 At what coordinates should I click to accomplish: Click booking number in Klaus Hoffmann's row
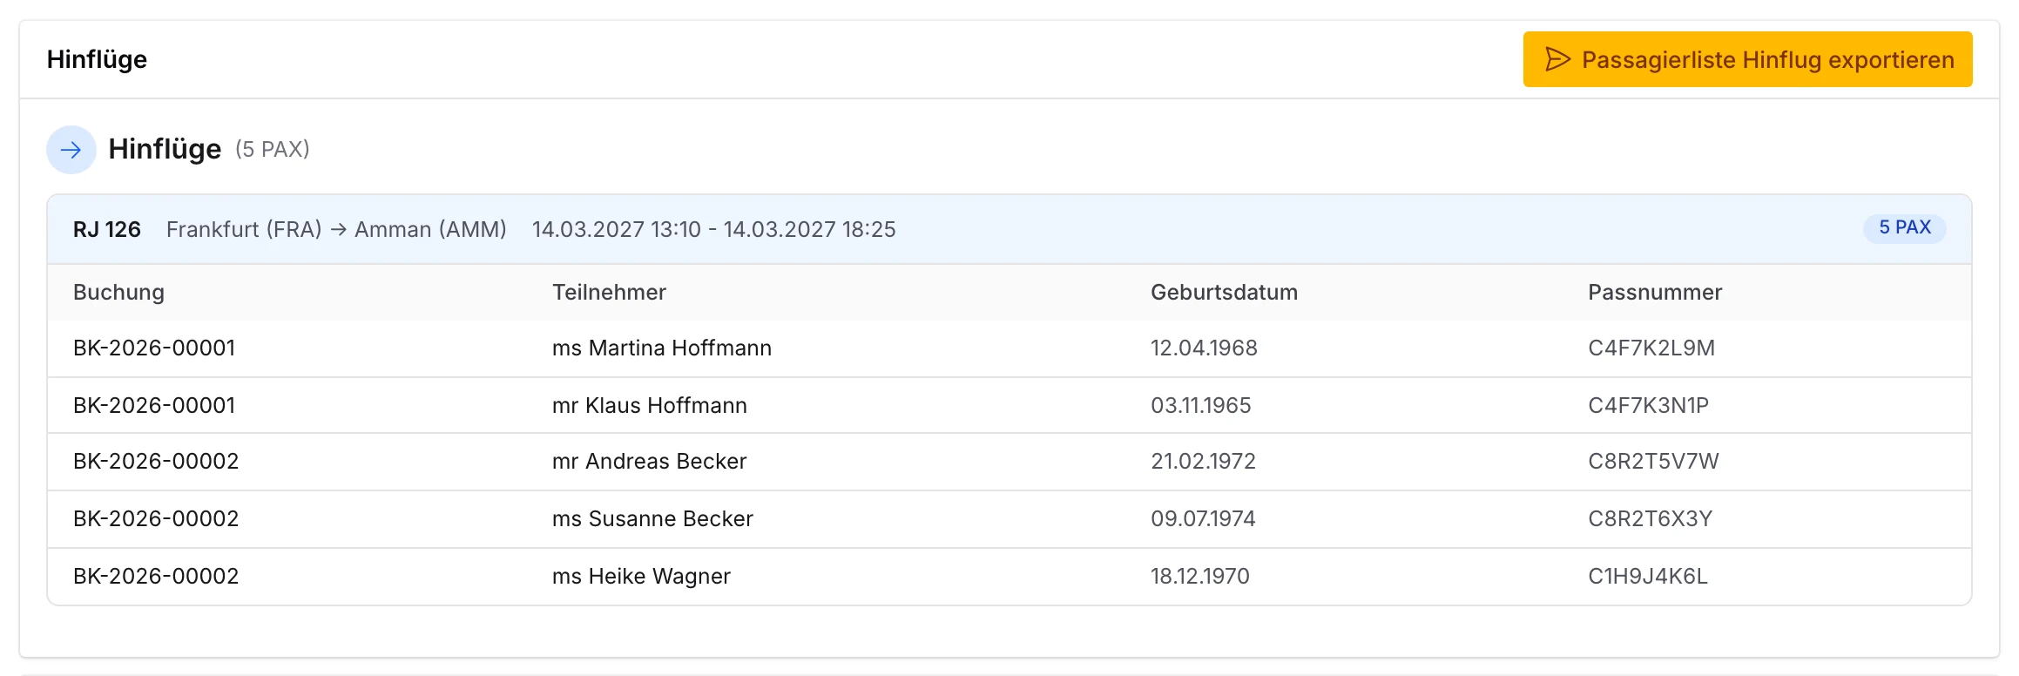[154, 406]
